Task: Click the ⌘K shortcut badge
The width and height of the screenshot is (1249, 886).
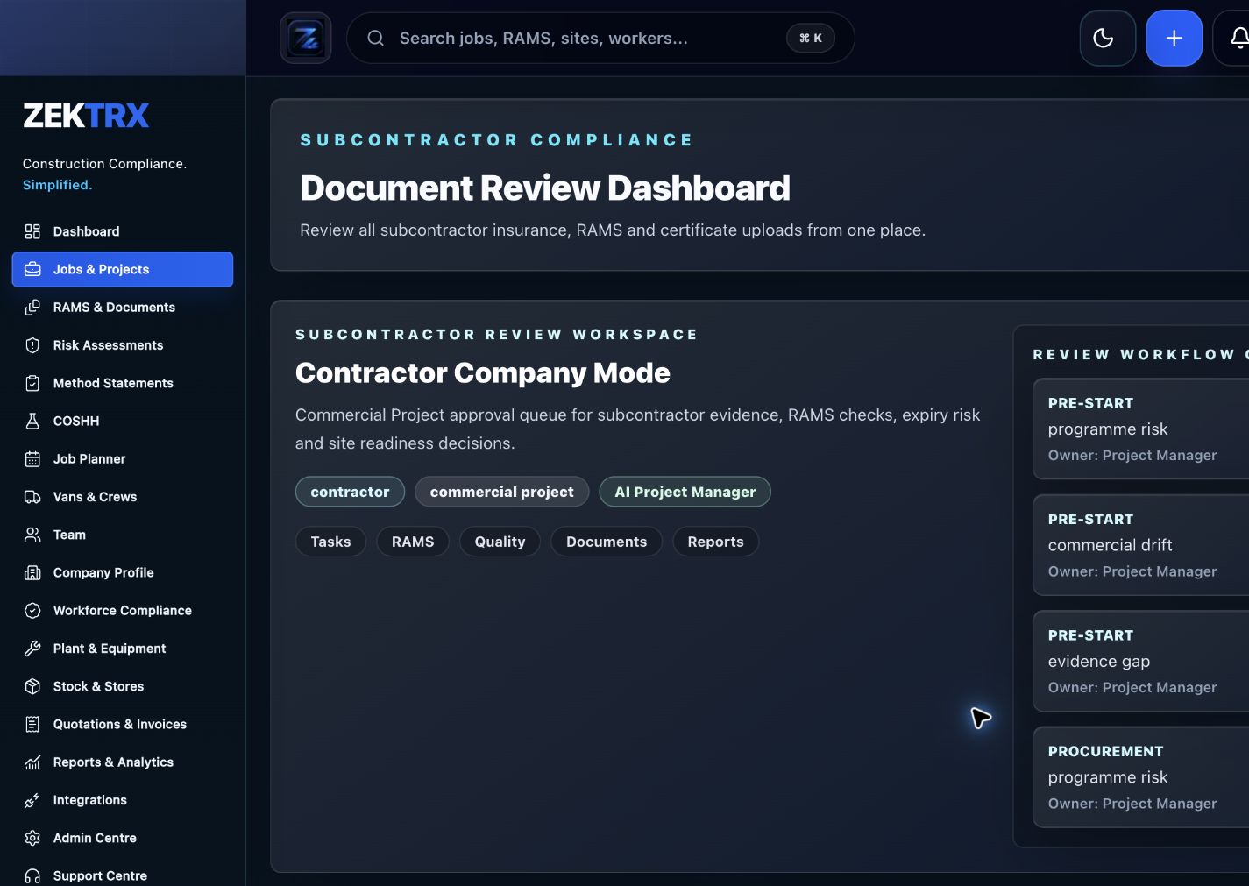Action: (811, 38)
